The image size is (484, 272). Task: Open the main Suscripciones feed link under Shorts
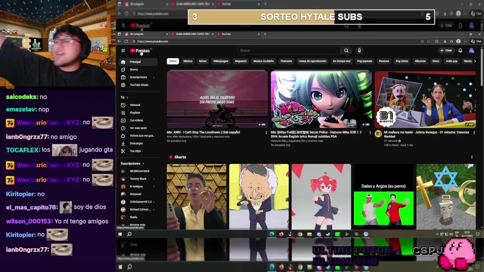pyautogui.click(x=138, y=77)
